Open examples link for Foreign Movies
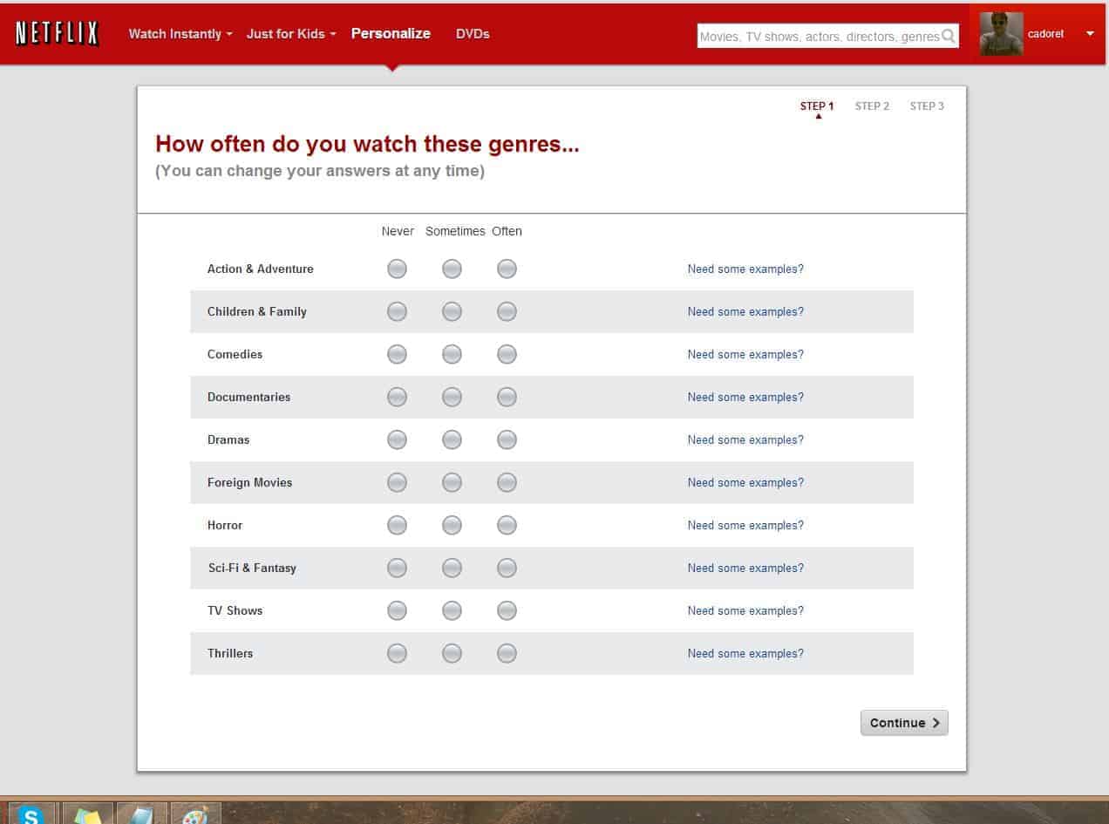 click(x=745, y=482)
